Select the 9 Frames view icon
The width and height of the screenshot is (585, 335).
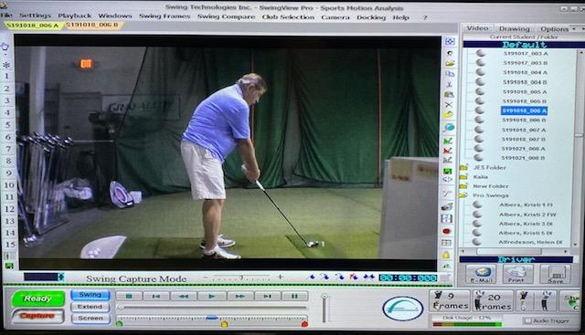tap(450, 301)
